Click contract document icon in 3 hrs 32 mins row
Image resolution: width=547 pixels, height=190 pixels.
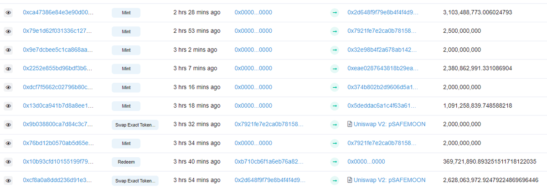pos(350,124)
